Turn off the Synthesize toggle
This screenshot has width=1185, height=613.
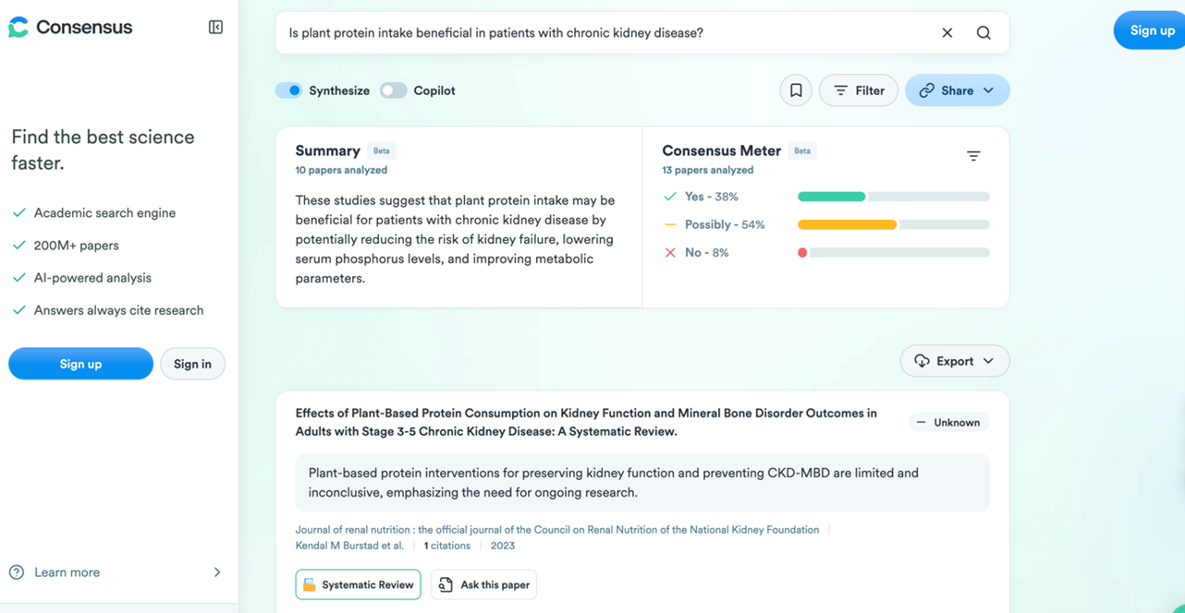[288, 90]
